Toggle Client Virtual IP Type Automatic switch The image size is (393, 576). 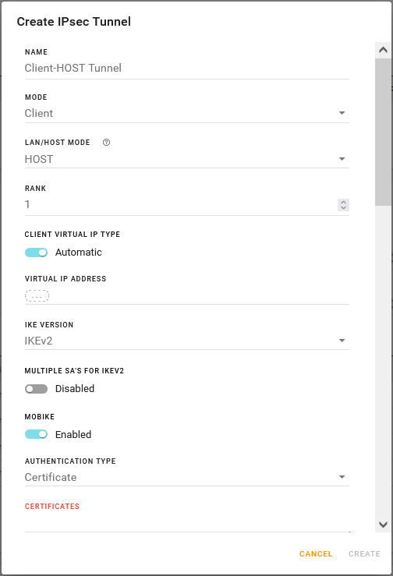[36, 253]
